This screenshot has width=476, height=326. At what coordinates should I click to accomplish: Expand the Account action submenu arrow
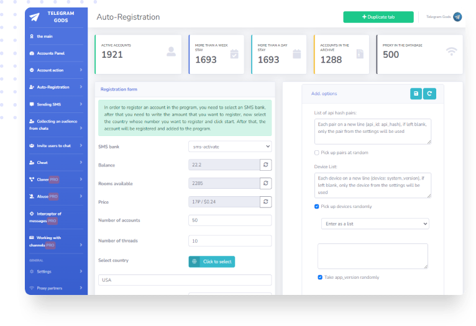click(x=81, y=70)
